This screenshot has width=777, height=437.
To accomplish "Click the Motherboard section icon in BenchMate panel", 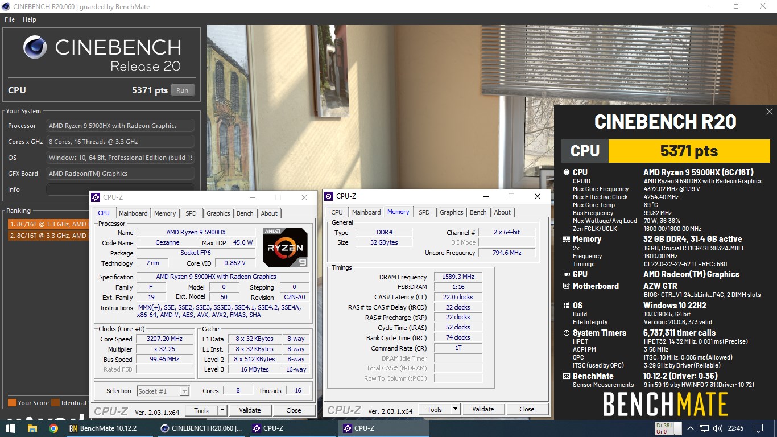I will tap(566, 286).
